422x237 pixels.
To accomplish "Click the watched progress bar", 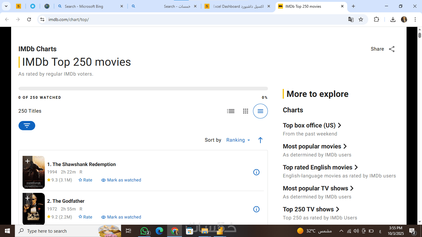I will [x=143, y=89].
